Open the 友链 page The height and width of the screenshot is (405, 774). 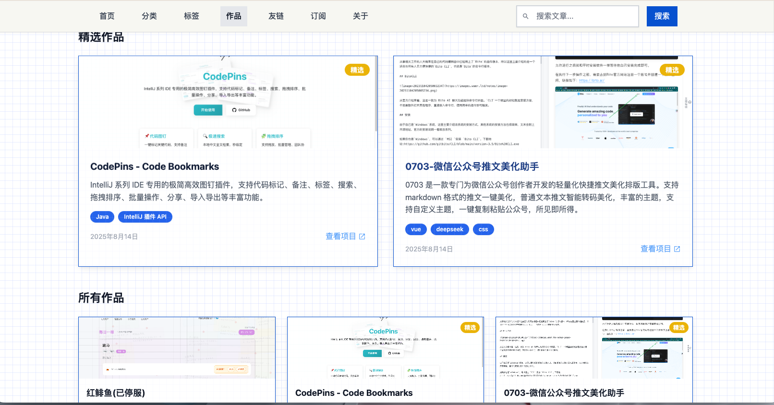tap(276, 16)
